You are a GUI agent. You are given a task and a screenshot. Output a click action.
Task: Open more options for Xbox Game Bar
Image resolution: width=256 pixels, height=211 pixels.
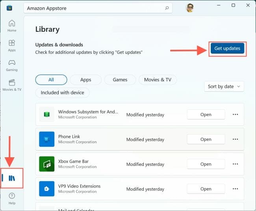236,164
